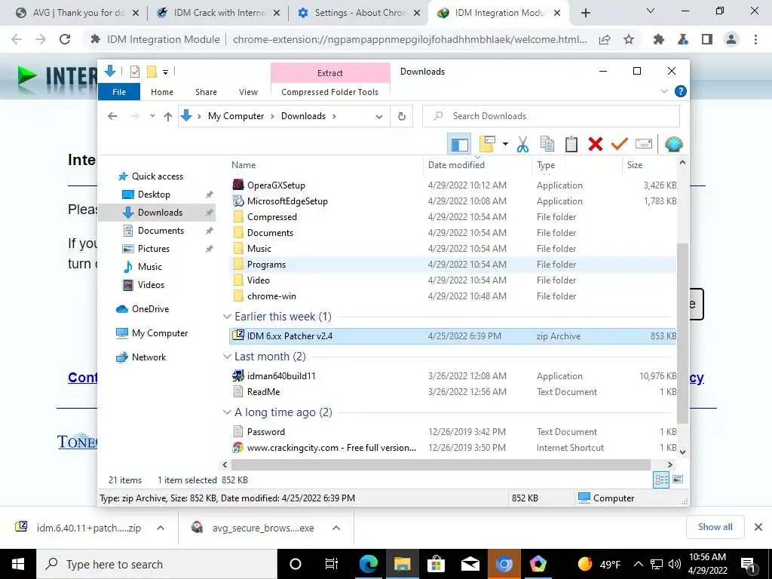Select Videos in navigation pane

click(x=151, y=284)
